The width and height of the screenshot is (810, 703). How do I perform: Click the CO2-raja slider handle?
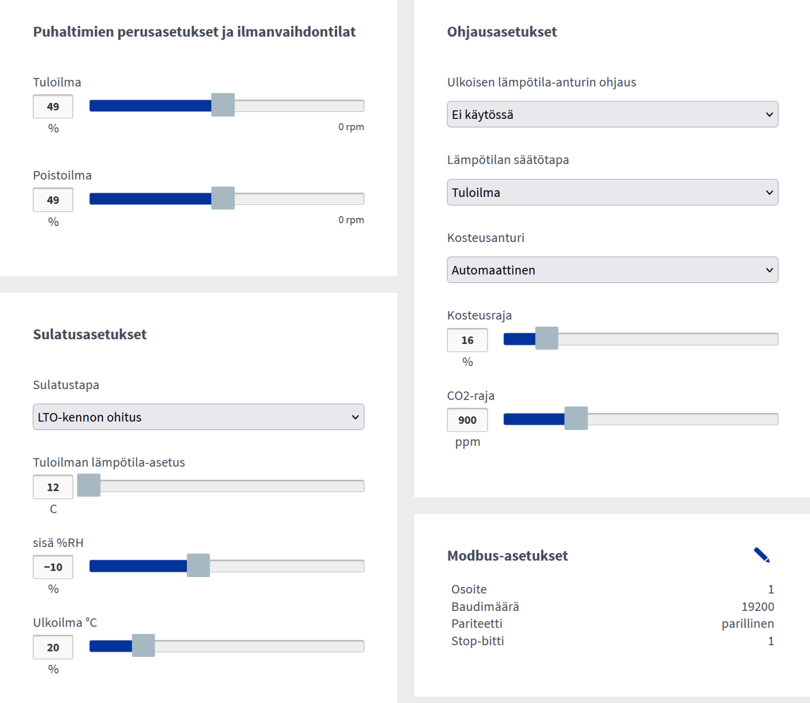point(576,418)
